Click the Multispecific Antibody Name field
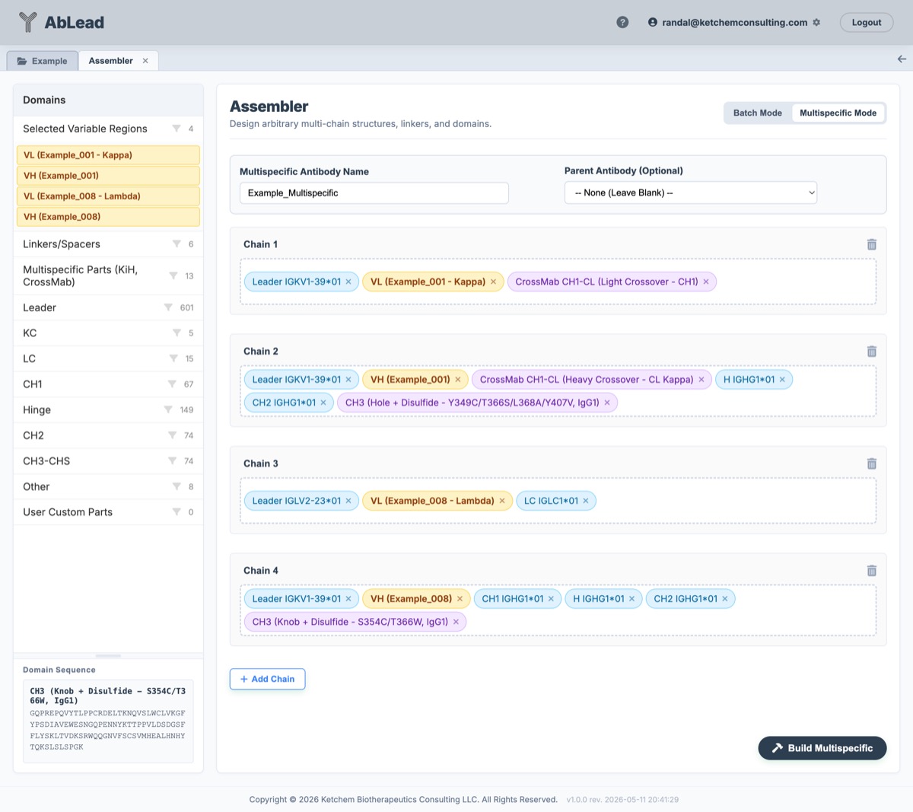The width and height of the screenshot is (913, 812). tap(374, 193)
